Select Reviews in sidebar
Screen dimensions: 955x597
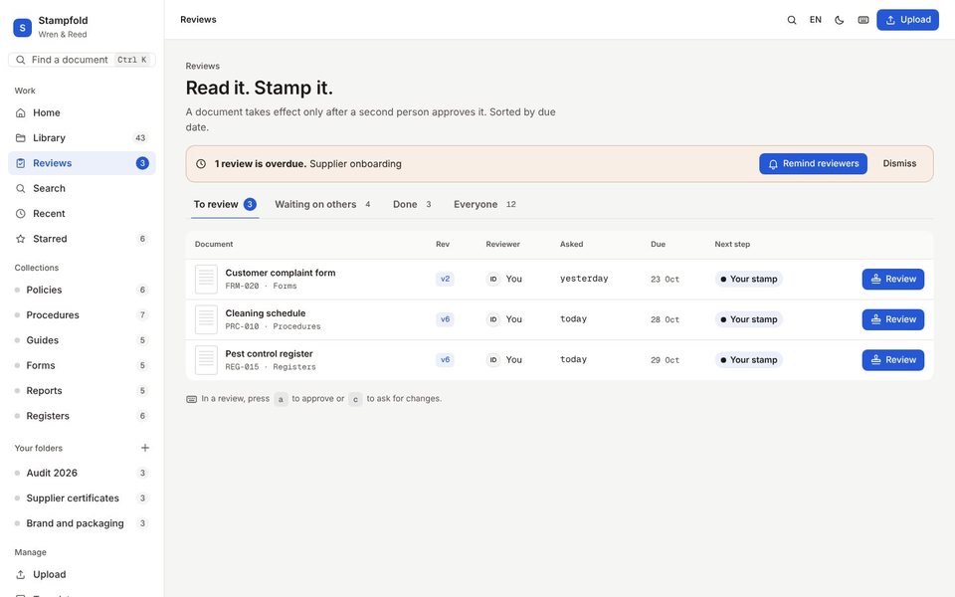click(x=82, y=163)
